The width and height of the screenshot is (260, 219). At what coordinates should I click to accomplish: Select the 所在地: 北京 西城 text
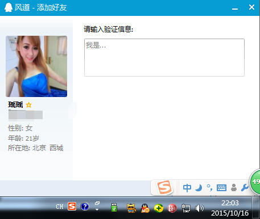(36, 148)
